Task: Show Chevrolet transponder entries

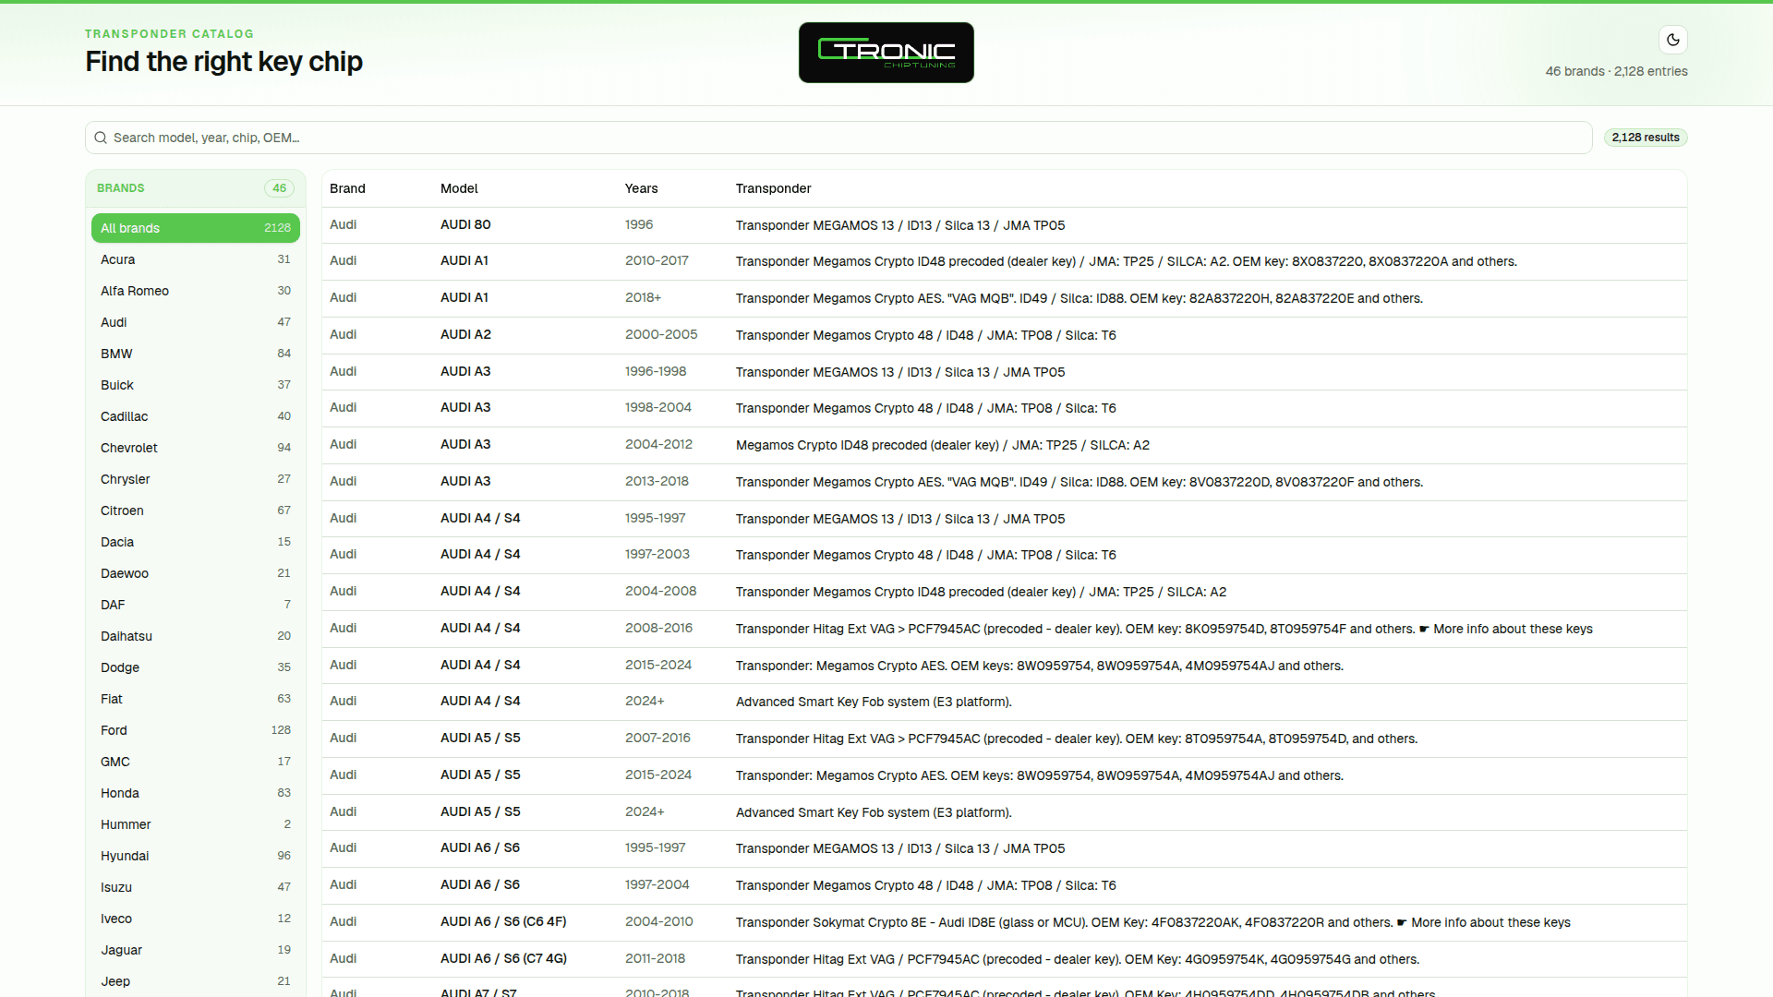Action: pyautogui.click(x=196, y=448)
